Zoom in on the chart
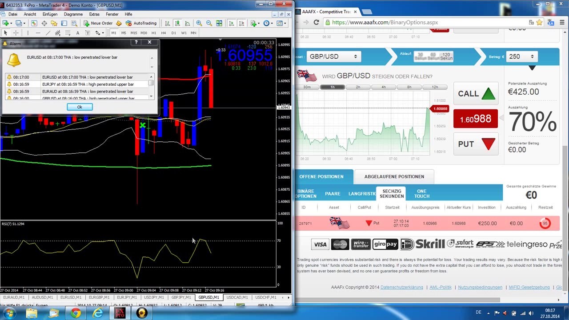Image resolution: width=569 pixels, height=320 pixels. click(199, 23)
